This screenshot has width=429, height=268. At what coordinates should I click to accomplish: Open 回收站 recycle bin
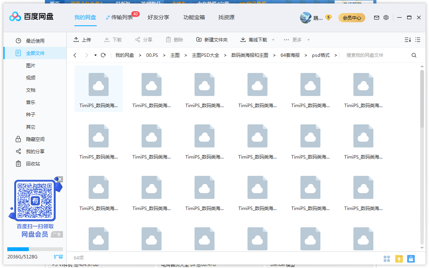[x=33, y=164]
